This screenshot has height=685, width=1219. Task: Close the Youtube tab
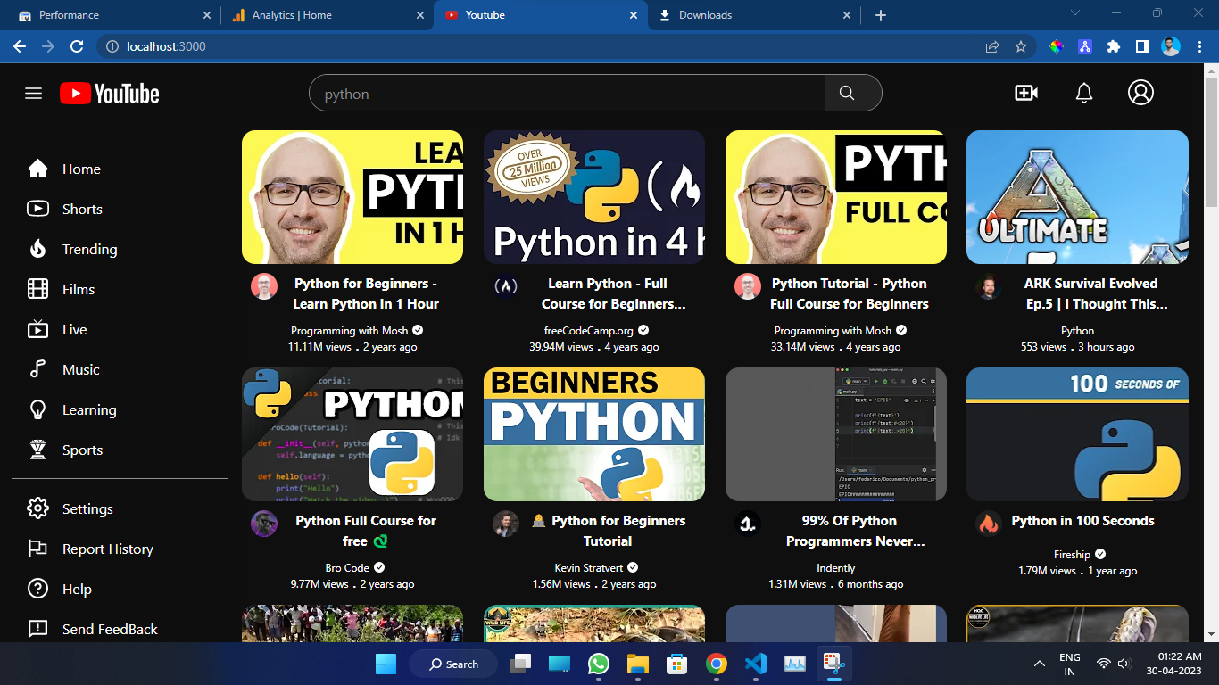634,15
